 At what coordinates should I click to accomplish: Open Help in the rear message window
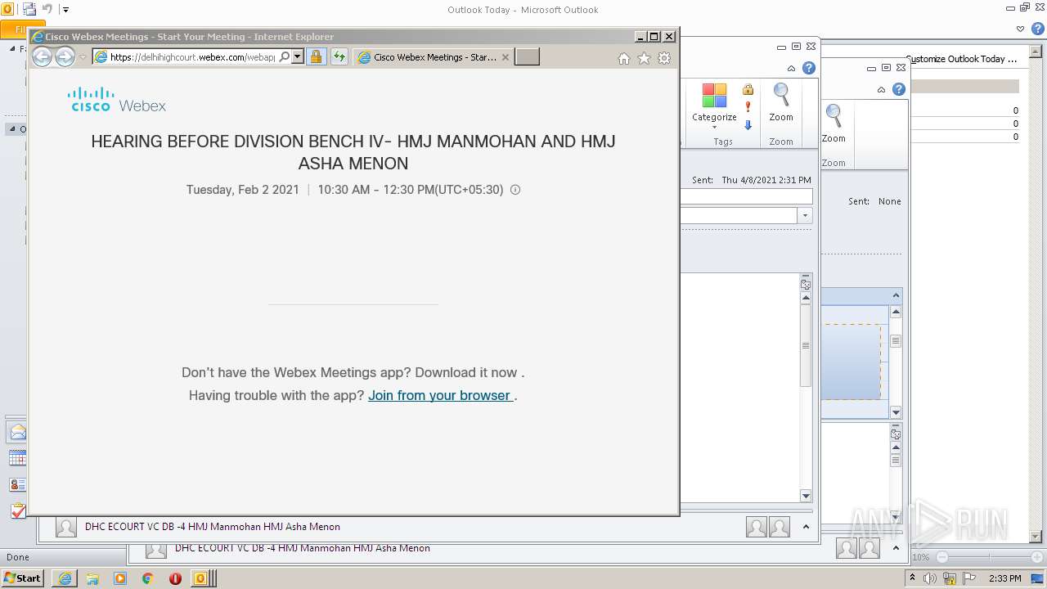point(899,89)
